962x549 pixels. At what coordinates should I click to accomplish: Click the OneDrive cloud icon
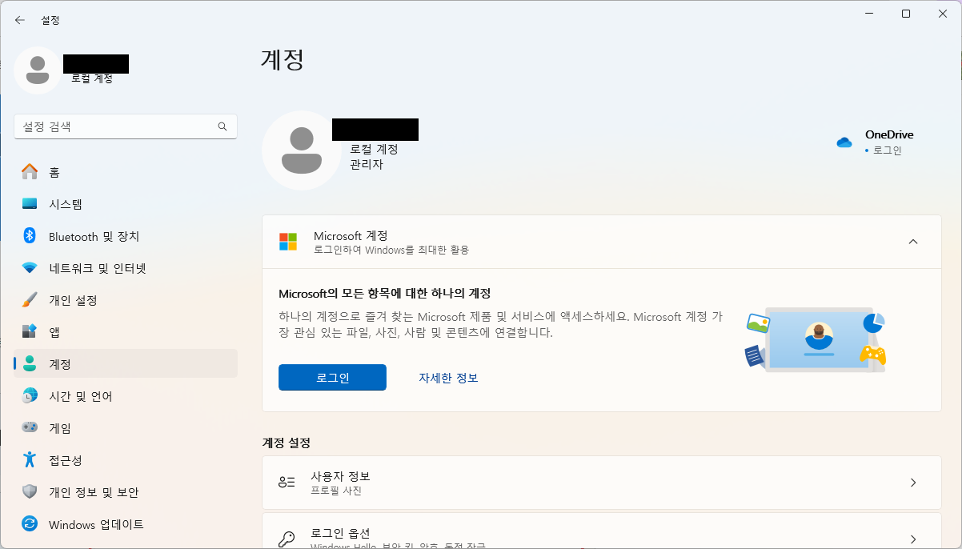click(844, 142)
